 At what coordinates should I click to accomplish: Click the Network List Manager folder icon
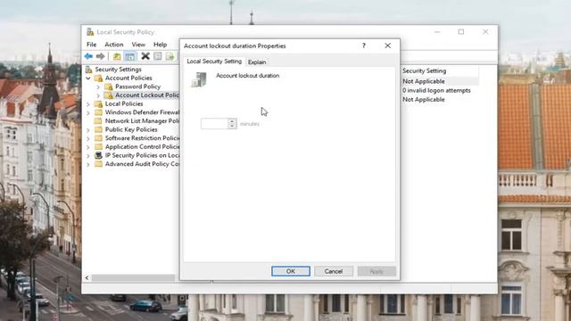pos(98,121)
